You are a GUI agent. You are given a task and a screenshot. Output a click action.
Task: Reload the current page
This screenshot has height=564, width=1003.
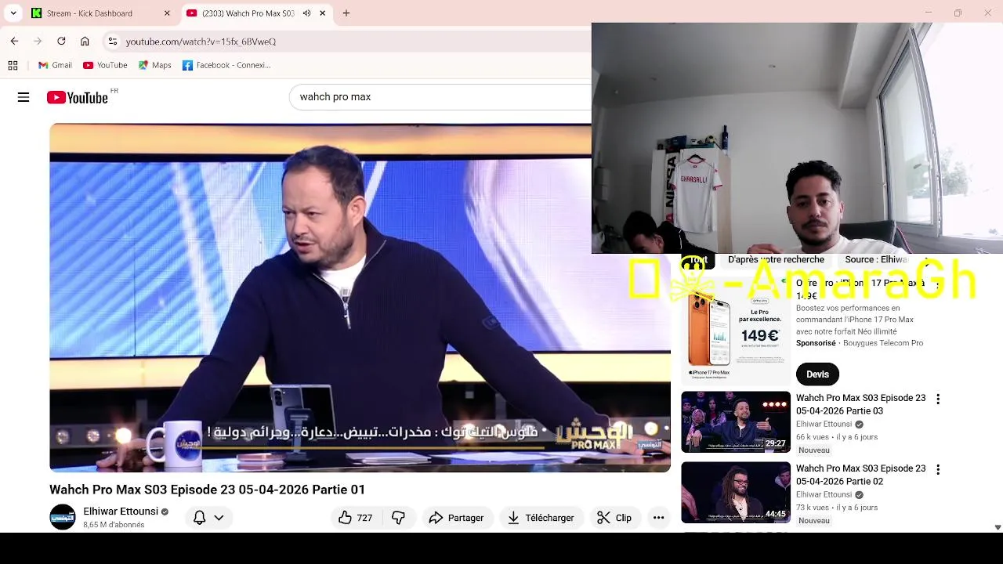coord(61,41)
